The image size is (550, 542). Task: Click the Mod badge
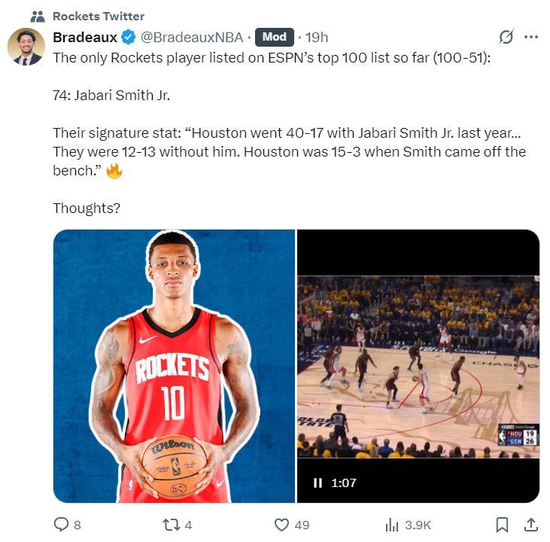[x=274, y=37]
